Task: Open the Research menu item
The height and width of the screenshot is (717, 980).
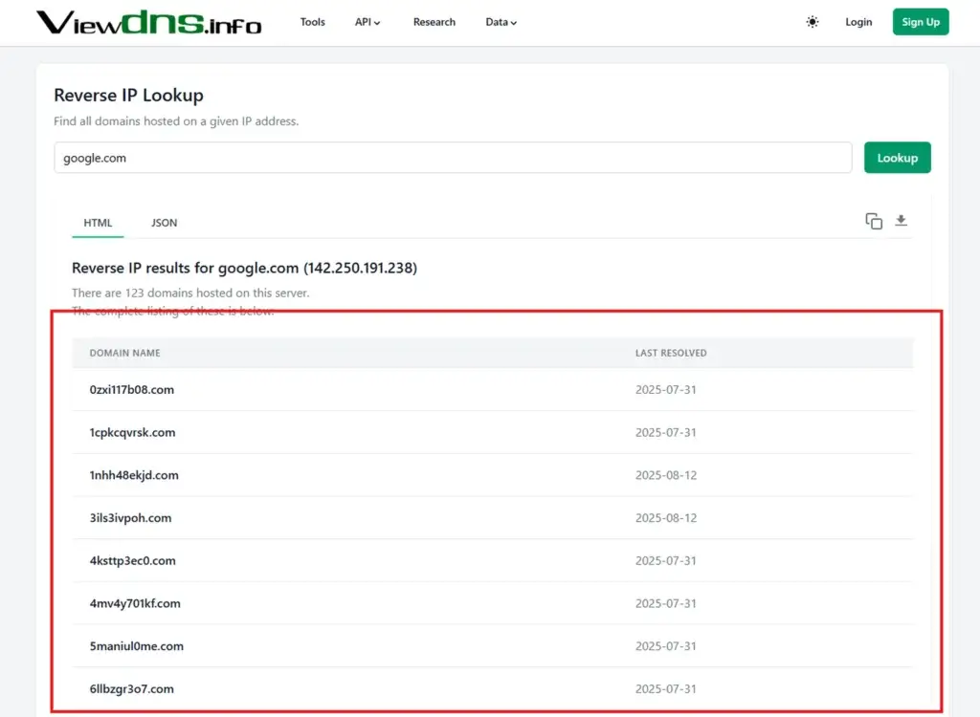Action: [x=434, y=22]
